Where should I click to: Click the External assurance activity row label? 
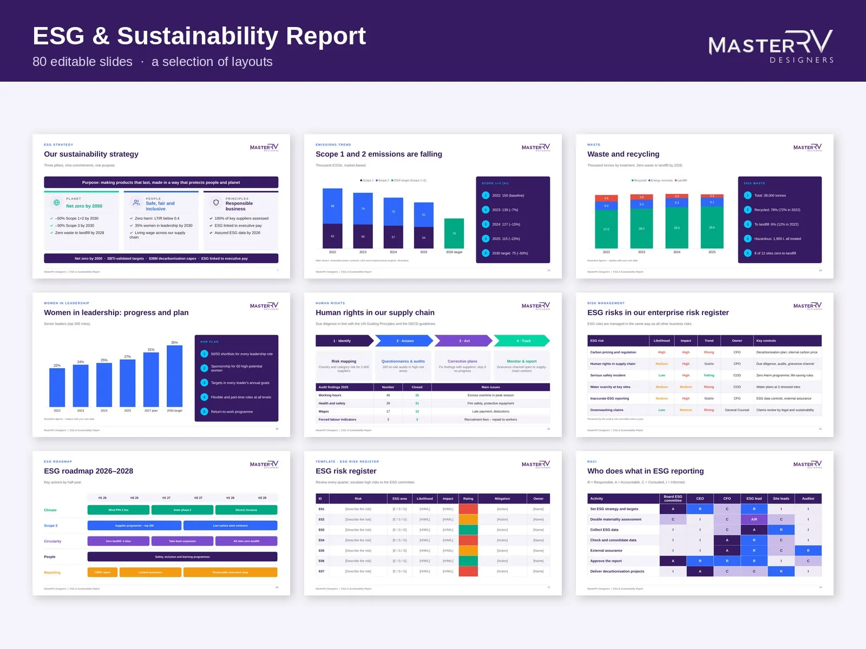pyautogui.click(x=606, y=551)
